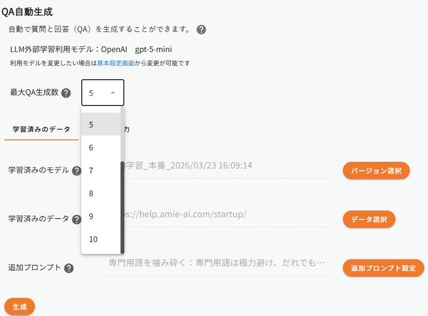Viewport: 428px width, 316px height.
Task: Click the 生成 button
Action: tap(20, 306)
